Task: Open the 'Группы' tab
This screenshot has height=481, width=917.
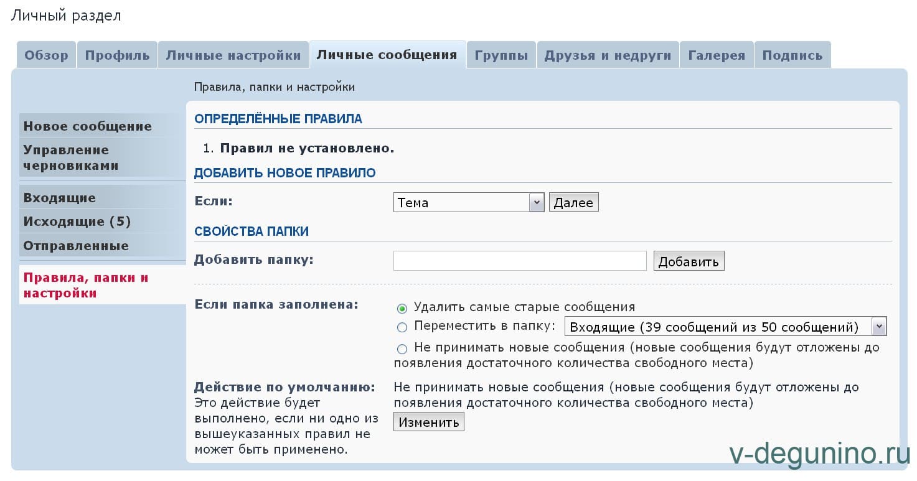Action: pyautogui.click(x=501, y=55)
